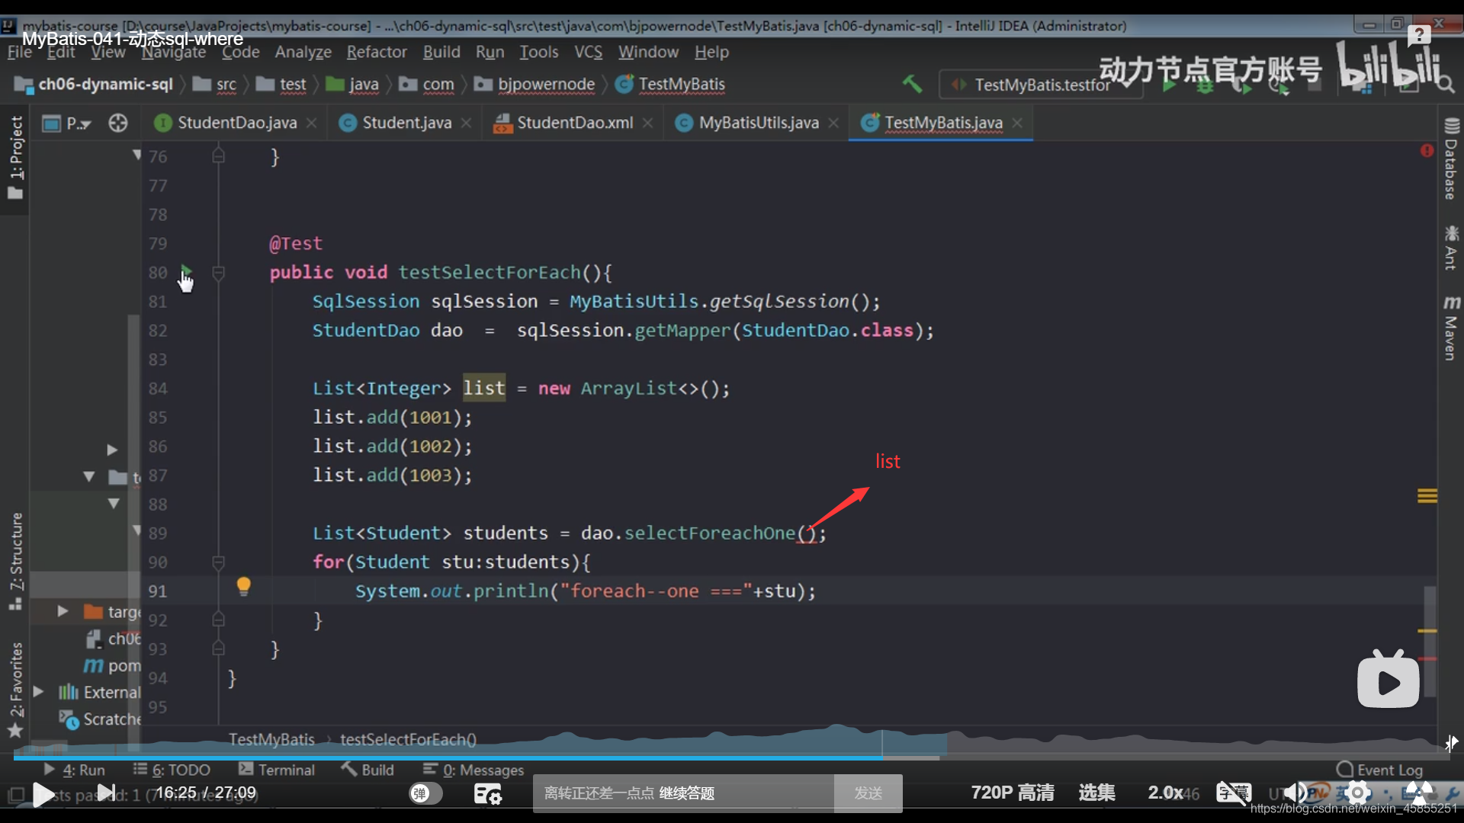Click the bilibili TV play overlay icon
The image size is (1464, 823).
[1388, 678]
